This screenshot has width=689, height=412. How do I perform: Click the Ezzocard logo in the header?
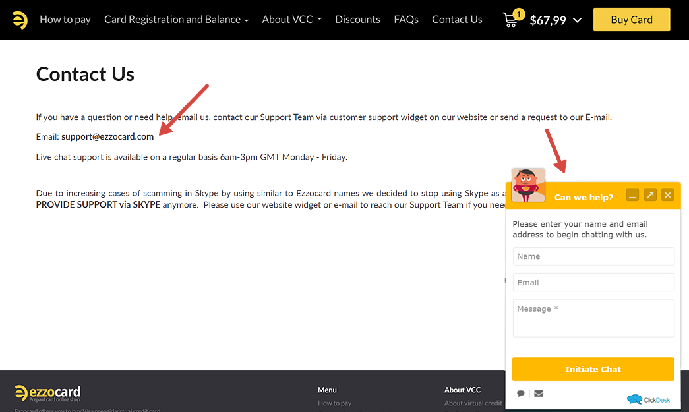point(20,20)
